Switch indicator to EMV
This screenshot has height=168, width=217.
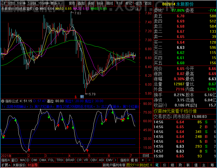pyautogui.click(x=109, y=160)
